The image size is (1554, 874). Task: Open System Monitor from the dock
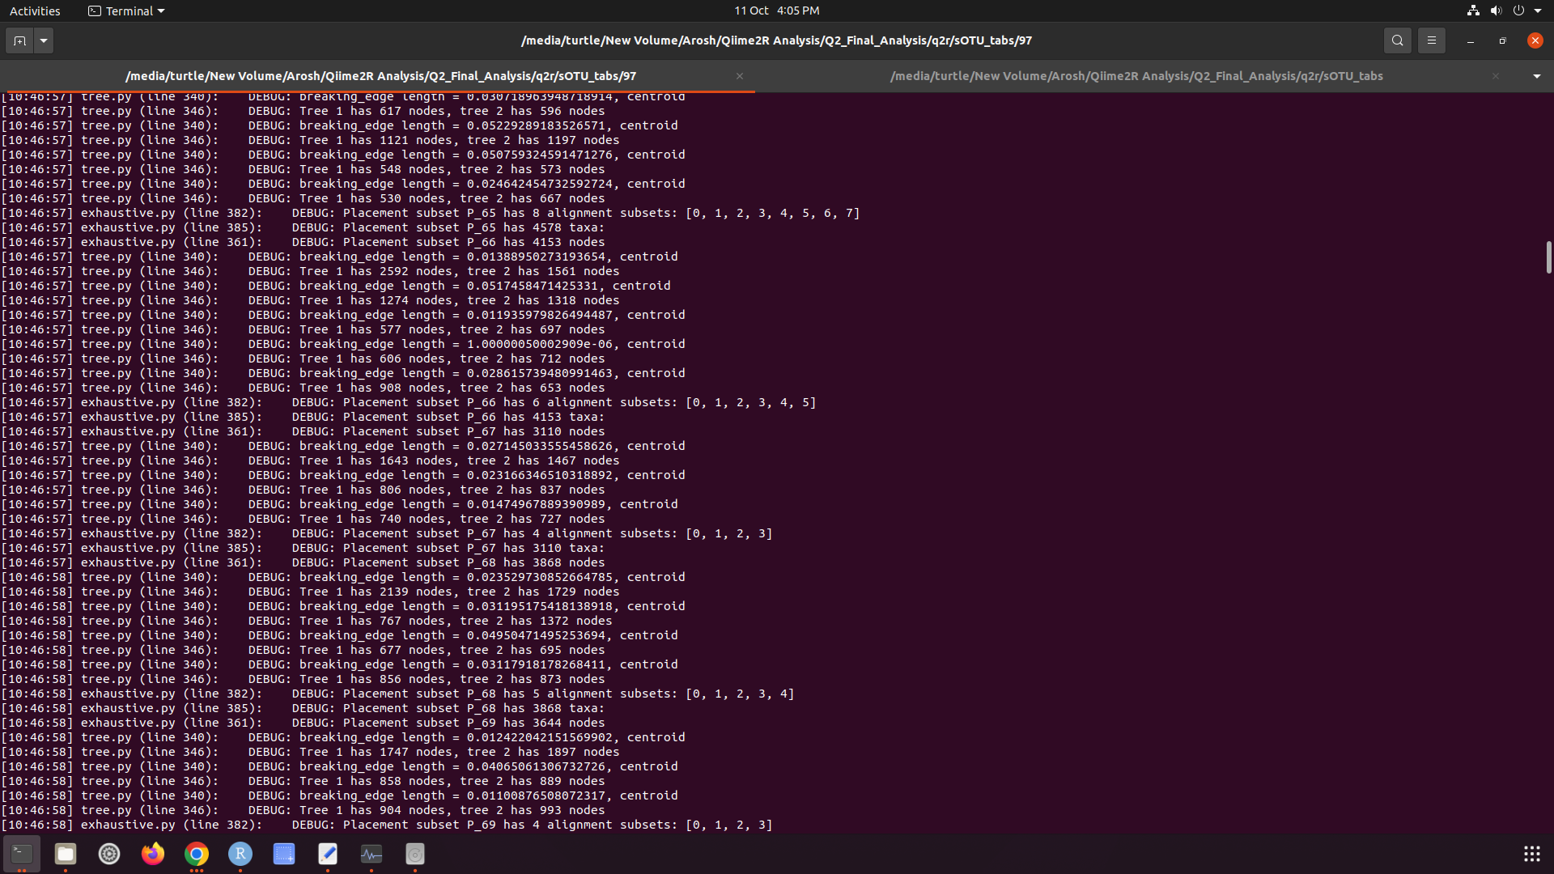click(x=372, y=854)
